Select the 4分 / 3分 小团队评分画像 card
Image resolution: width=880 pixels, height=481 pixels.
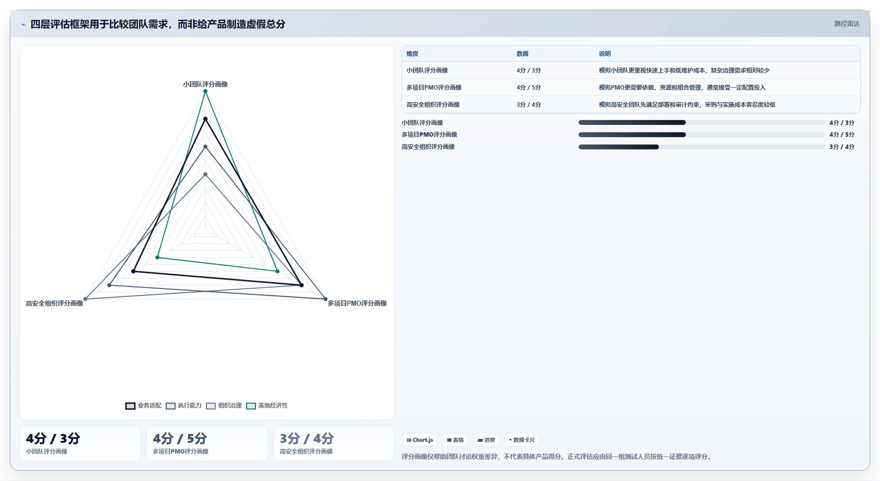pos(80,443)
